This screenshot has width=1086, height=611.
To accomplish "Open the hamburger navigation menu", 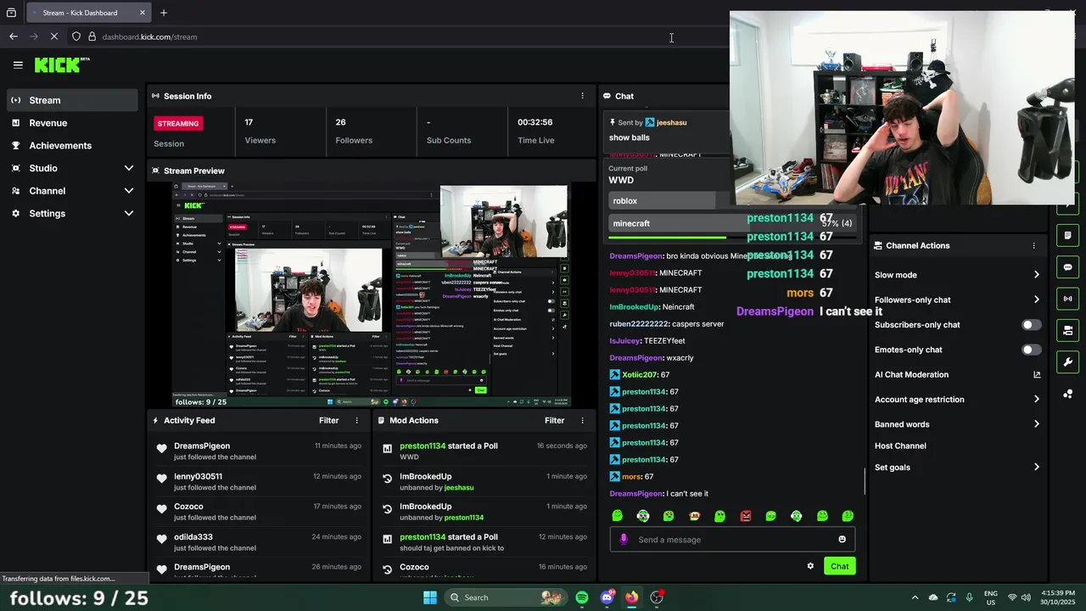I will coord(18,64).
